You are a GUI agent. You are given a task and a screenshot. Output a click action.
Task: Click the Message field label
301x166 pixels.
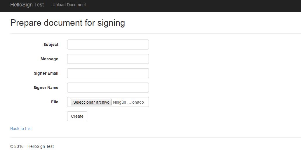pos(49,59)
